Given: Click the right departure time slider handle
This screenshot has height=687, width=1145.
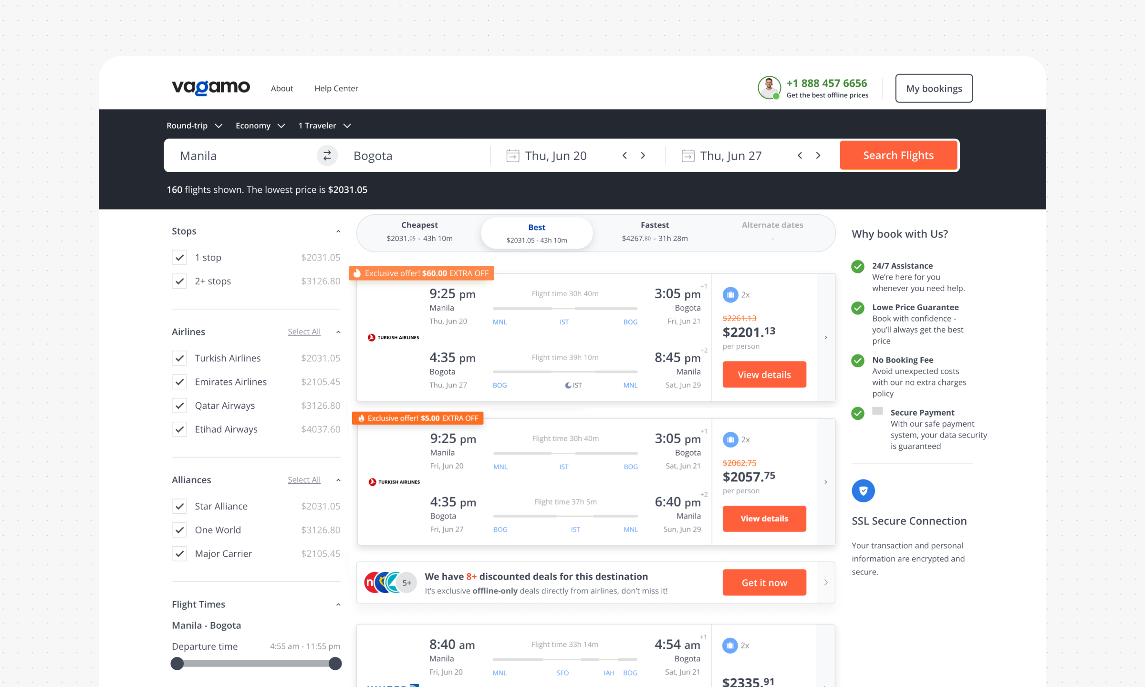Looking at the screenshot, I should coord(335,664).
